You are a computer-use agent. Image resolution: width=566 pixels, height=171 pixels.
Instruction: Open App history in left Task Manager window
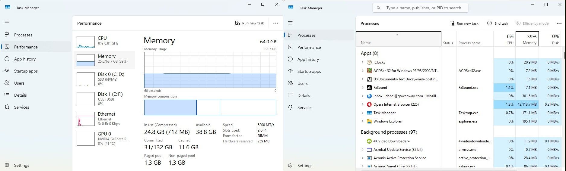coord(36,59)
